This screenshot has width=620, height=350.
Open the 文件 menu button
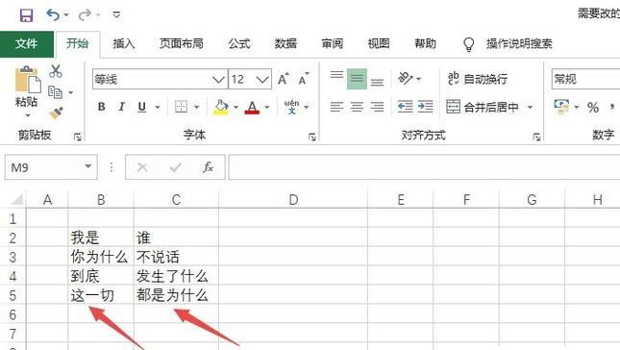pyautogui.click(x=27, y=44)
